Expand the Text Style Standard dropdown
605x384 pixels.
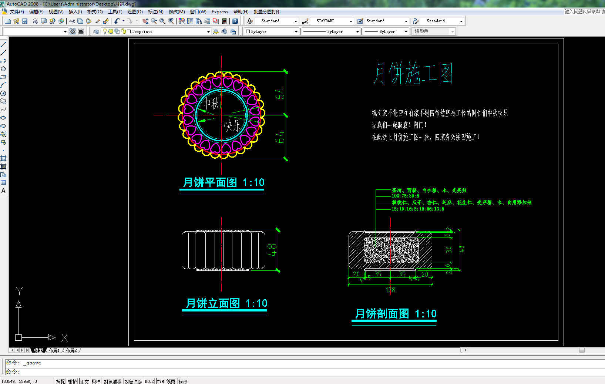pos(296,21)
